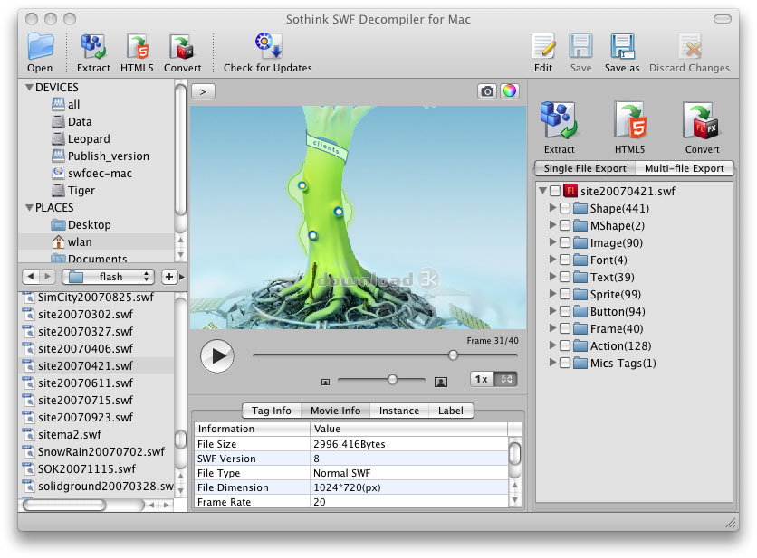Collapse the DEVICES section
The width and height of the screenshot is (757, 558).
pyautogui.click(x=30, y=88)
